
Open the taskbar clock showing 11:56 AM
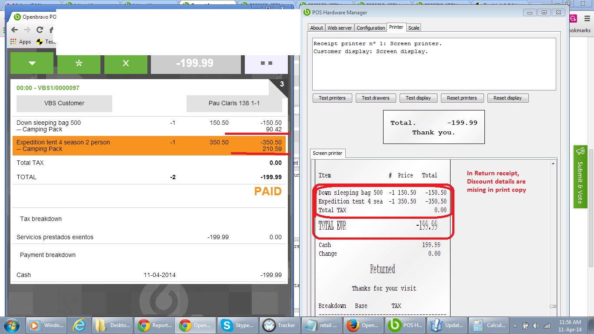click(x=571, y=325)
